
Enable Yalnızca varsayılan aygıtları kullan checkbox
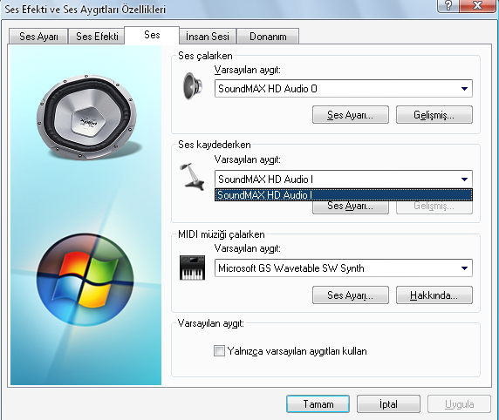pyautogui.click(x=219, y=351)
